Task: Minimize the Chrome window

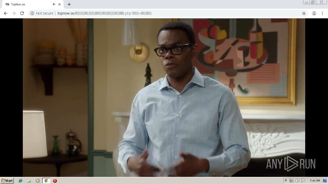Action: coord(306,2)
